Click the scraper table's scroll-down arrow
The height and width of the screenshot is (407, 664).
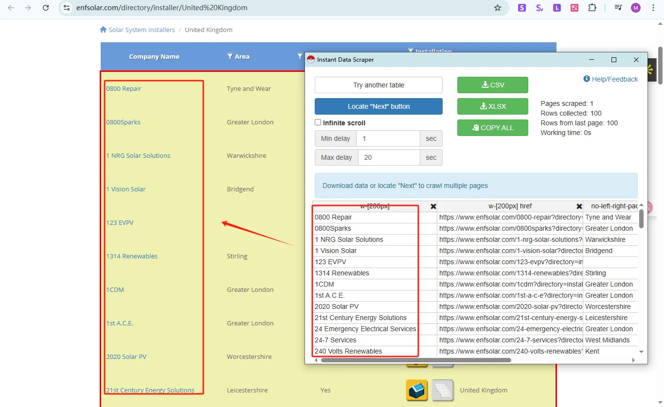coord(641,352)
